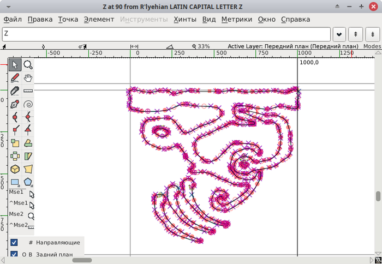Viewport: 382px width, 264px height.
Task: Select the Pointer tool
Action: [x=15, y=65]
